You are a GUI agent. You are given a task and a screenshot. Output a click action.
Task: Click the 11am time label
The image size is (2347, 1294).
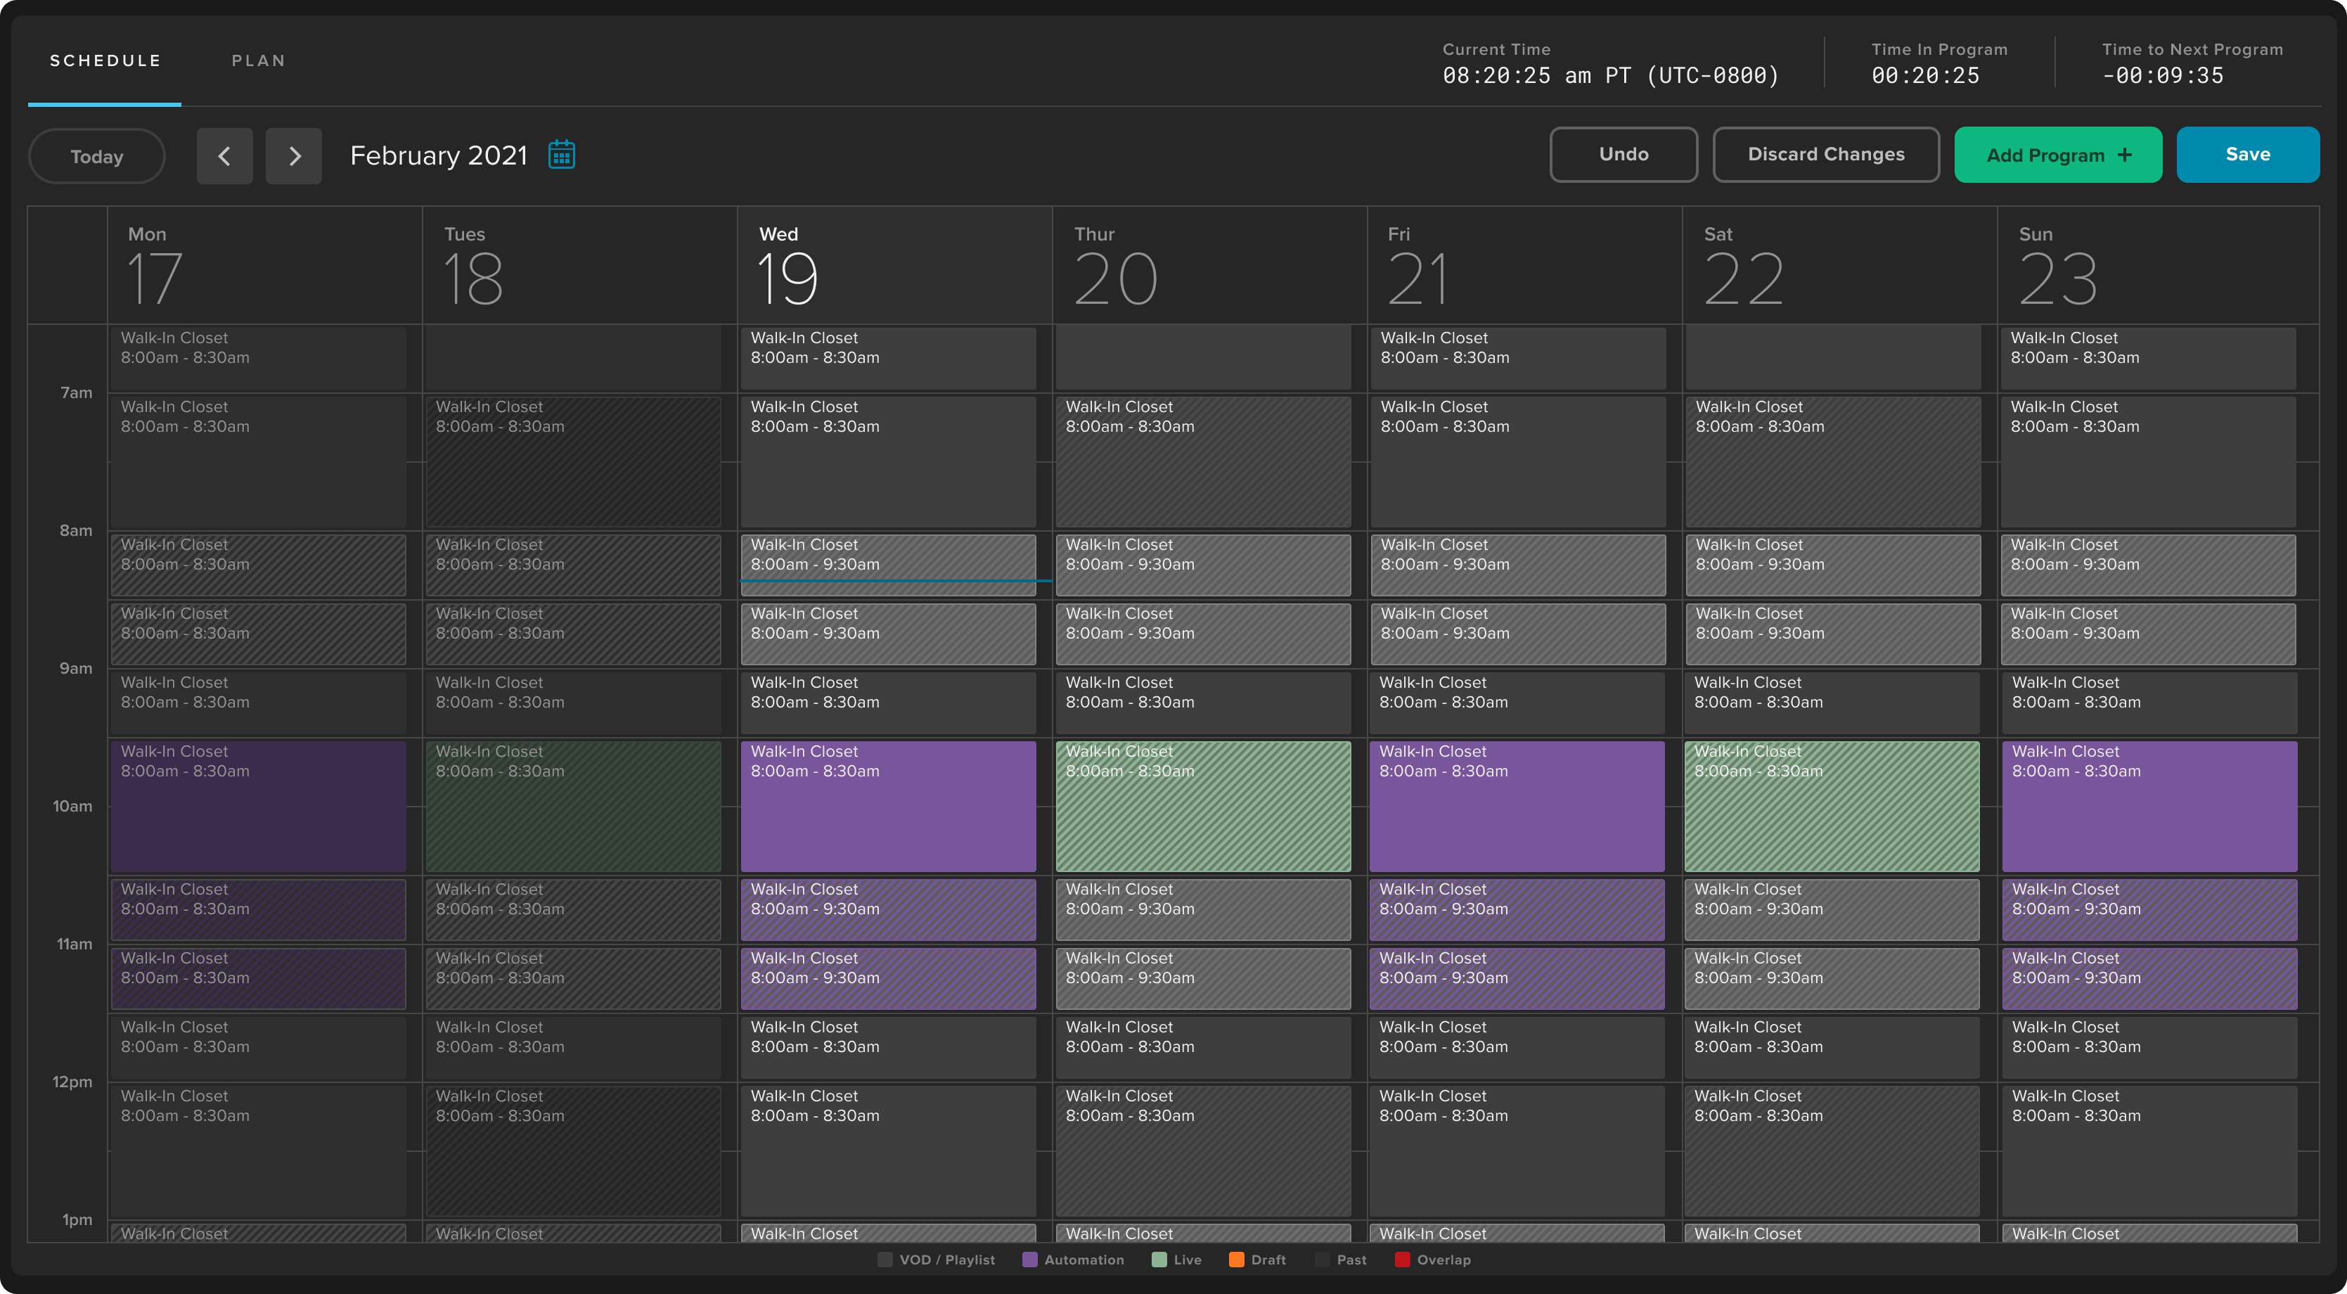tap(75, 944)
